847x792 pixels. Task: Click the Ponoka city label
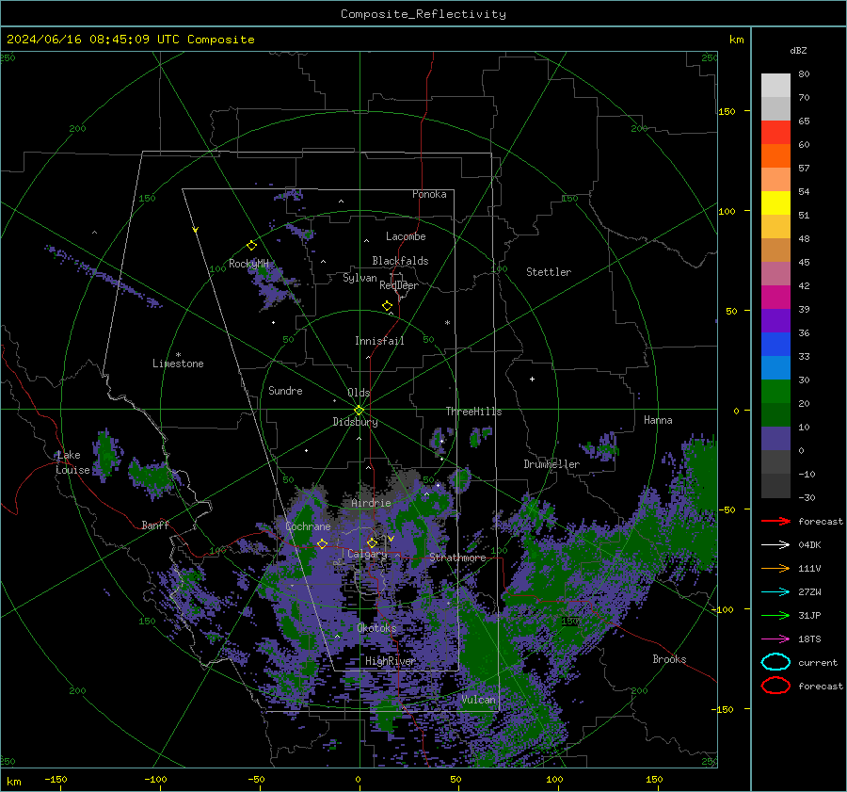429,194
